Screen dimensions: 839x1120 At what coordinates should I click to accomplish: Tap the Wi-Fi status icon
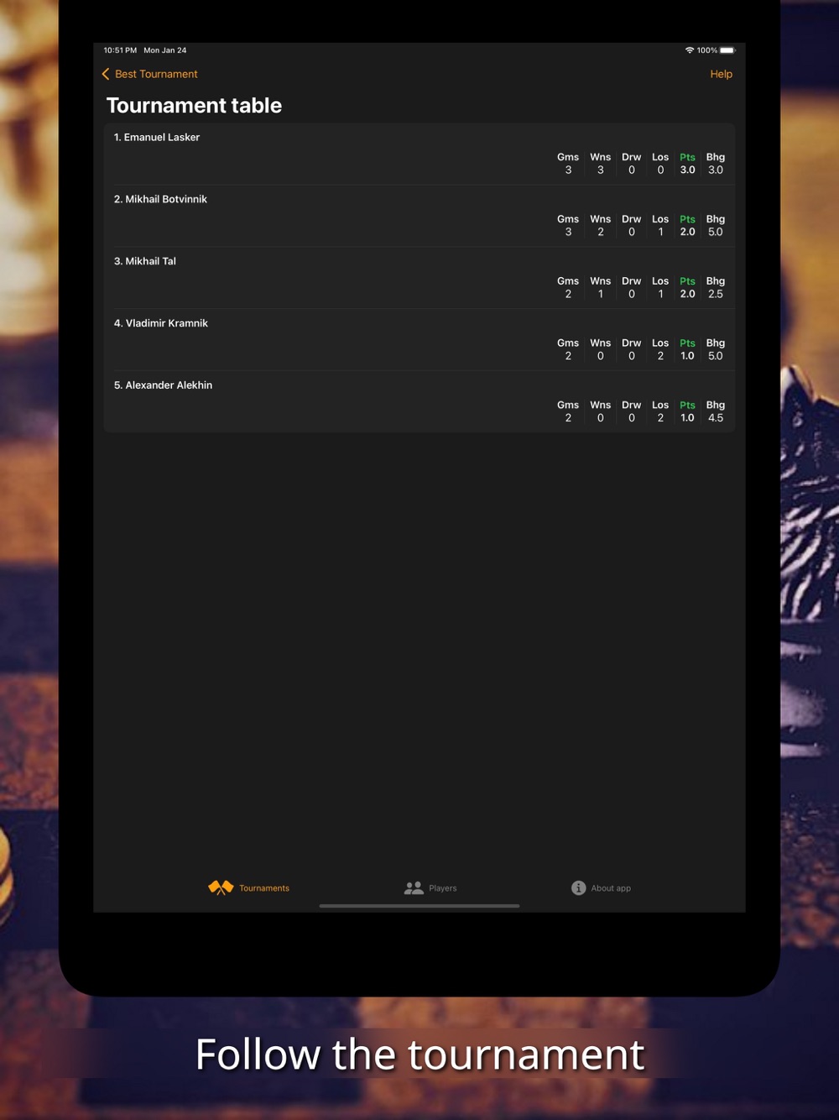point(690,50)
